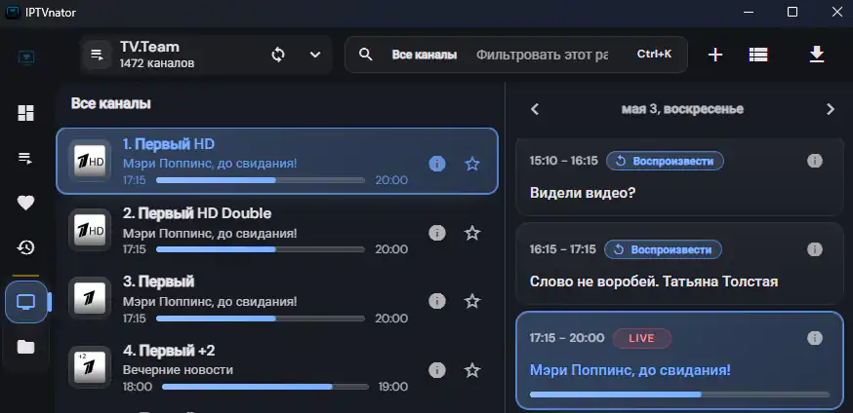This screenshot has width=853, height=413.
Task: Click progress bar of 4. Первый +2
Action: (265, 387)
